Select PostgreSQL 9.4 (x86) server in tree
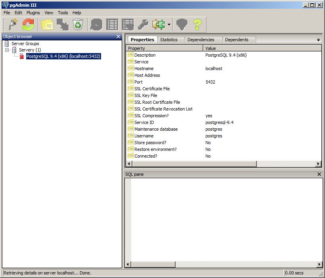This screenshot has height=278, width=325. 63,56
